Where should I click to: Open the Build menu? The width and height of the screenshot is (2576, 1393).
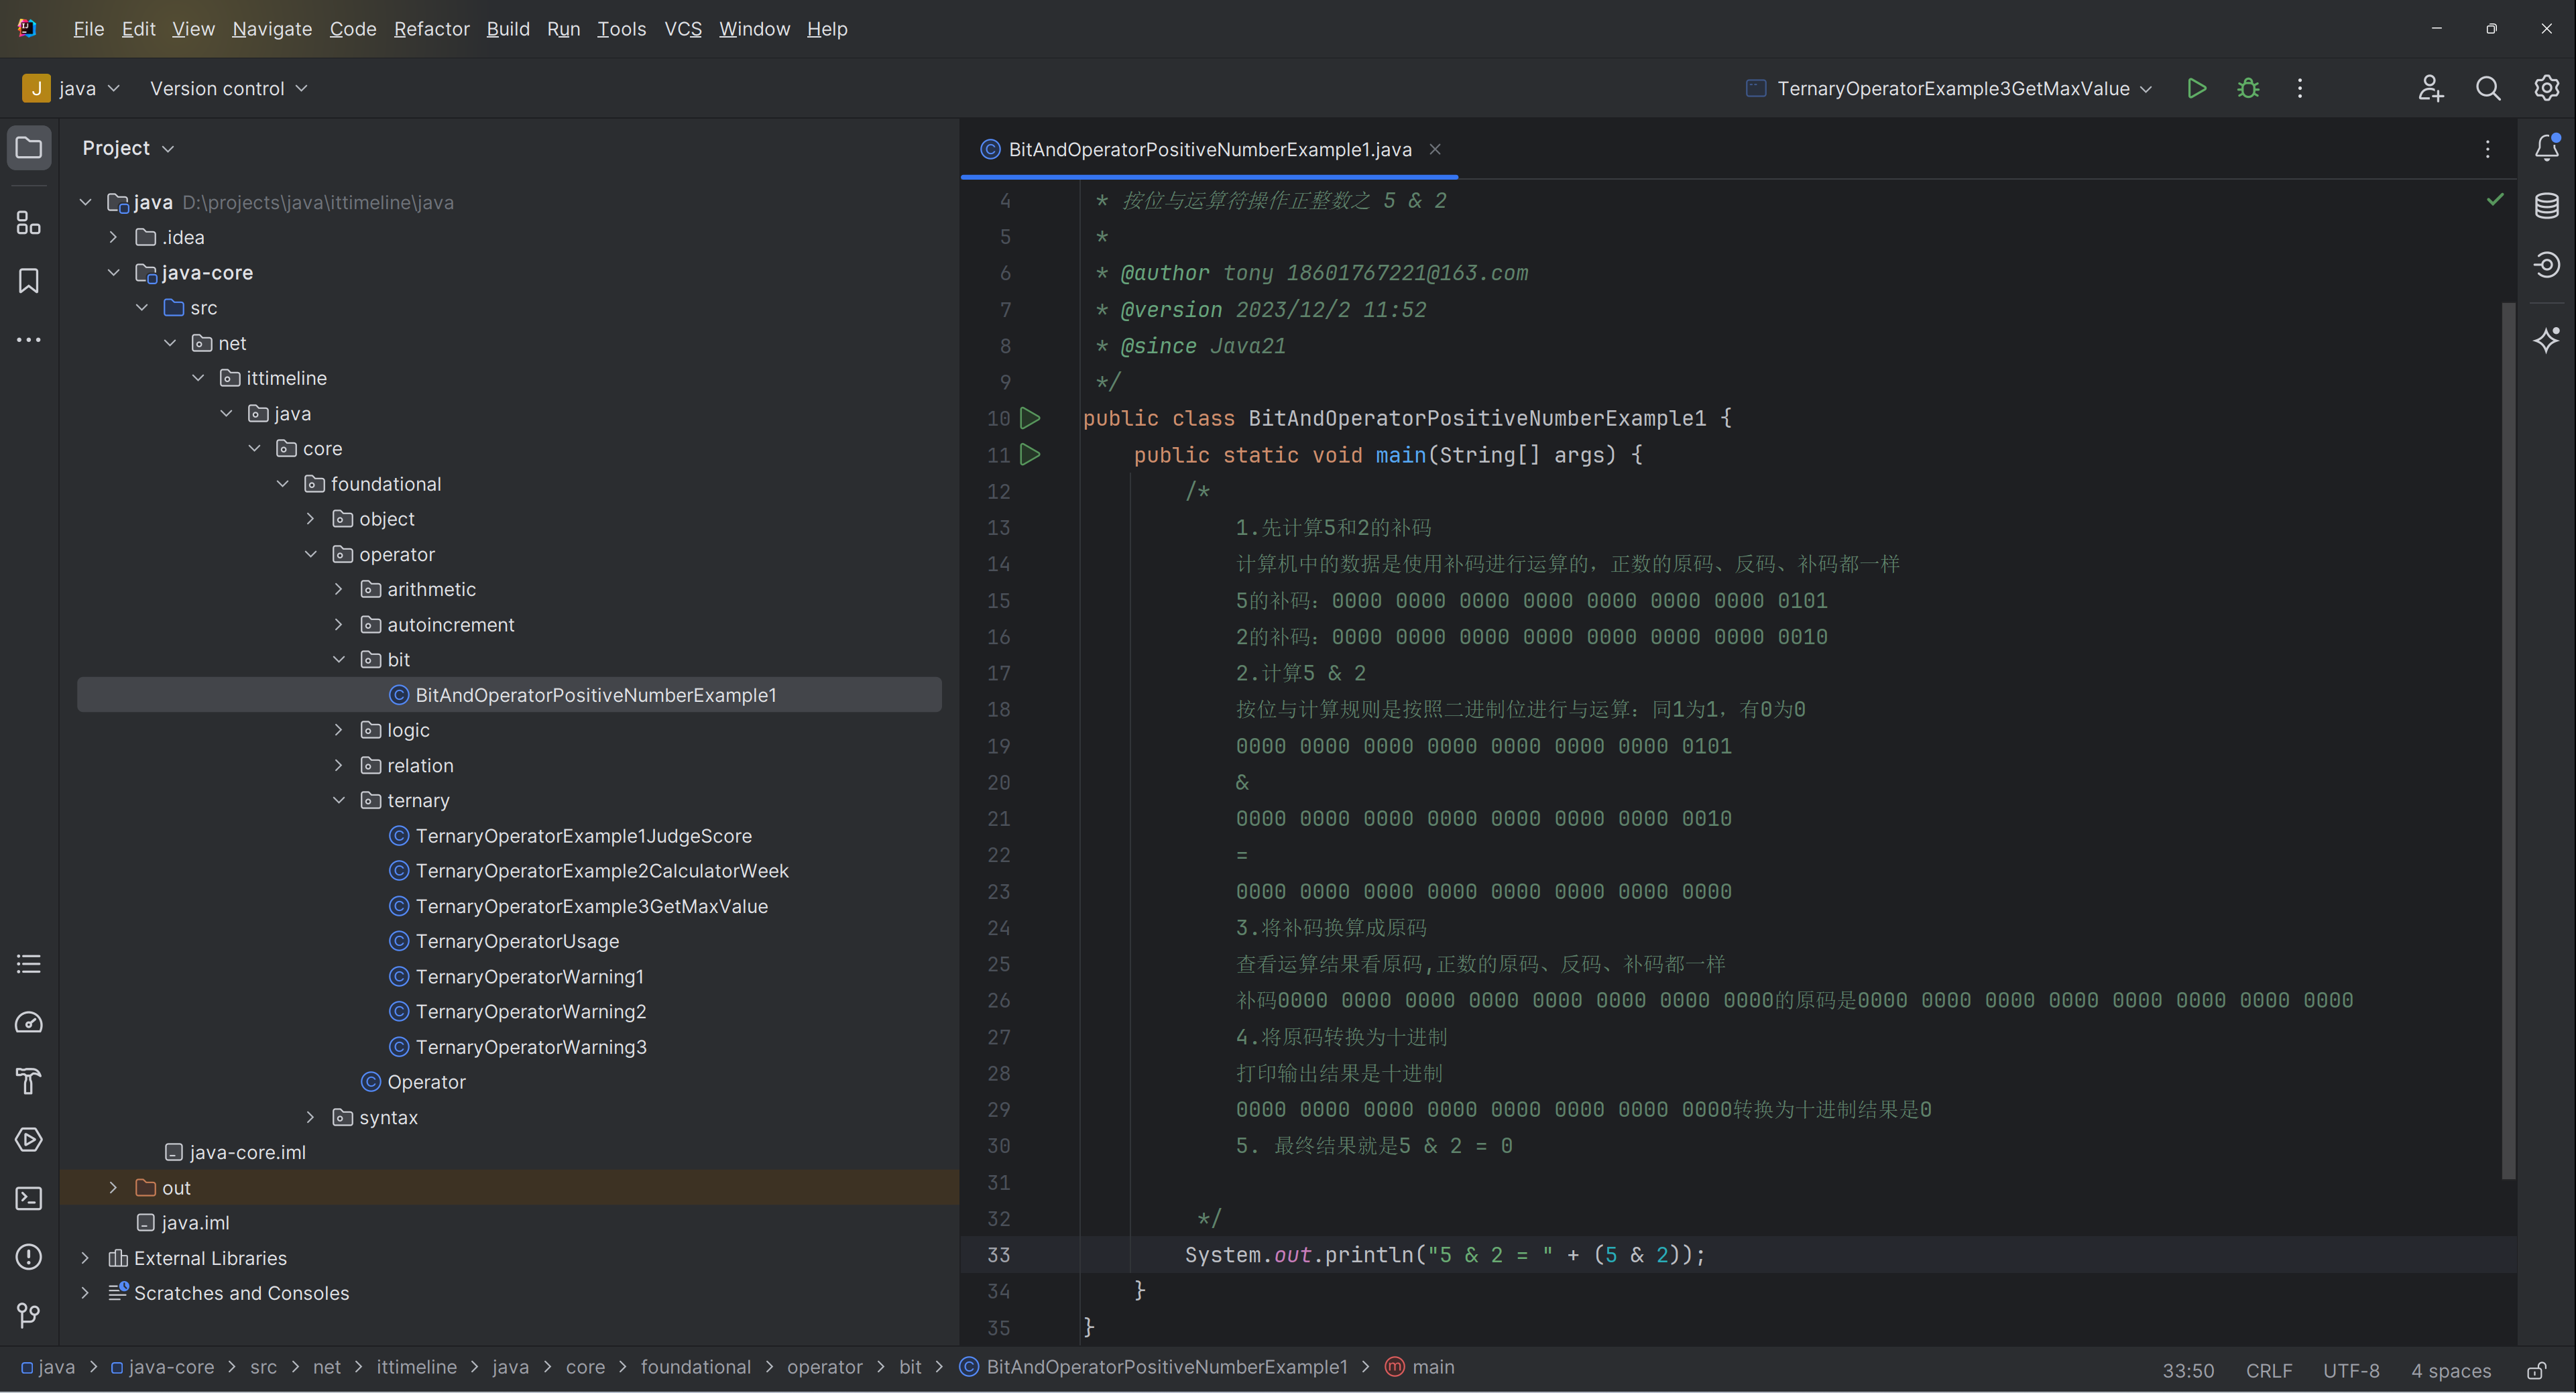click(x=508, y=29)
